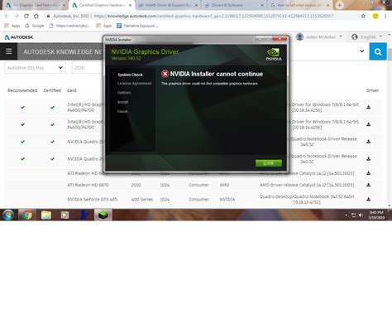Expand the user account dropdown
Viewport: 392px width, 319px height.
coord(341,36)
